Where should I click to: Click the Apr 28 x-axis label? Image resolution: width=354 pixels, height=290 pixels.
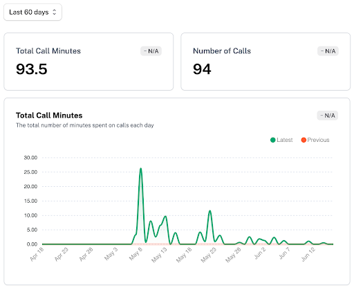coord(86,254)
